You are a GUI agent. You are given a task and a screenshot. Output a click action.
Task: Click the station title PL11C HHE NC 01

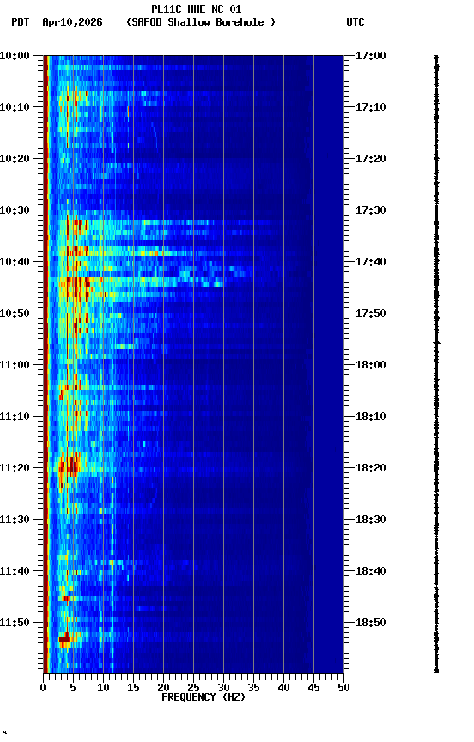click(197, 9)
